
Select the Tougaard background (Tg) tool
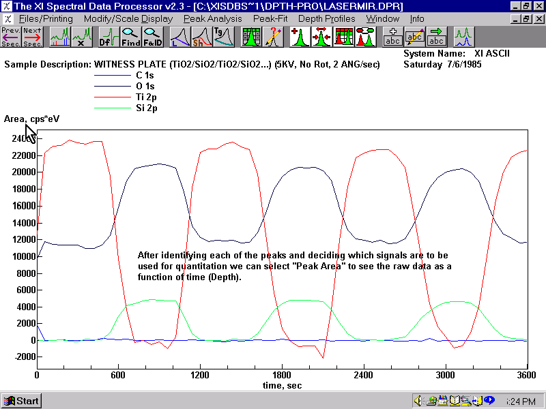click(224, 37)
